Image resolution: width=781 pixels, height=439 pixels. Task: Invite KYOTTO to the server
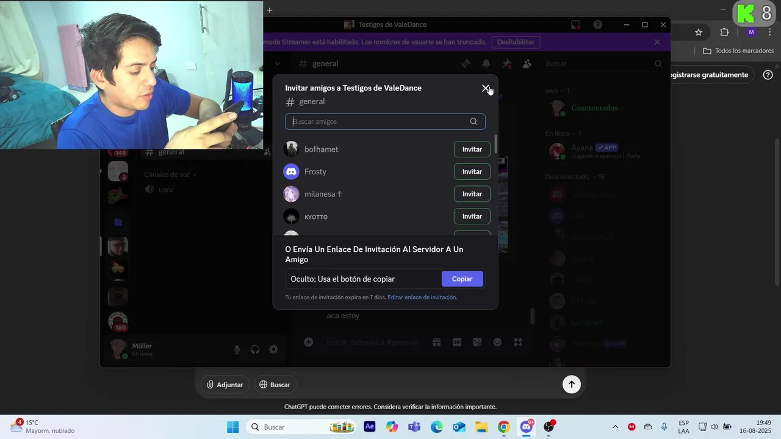472,216
